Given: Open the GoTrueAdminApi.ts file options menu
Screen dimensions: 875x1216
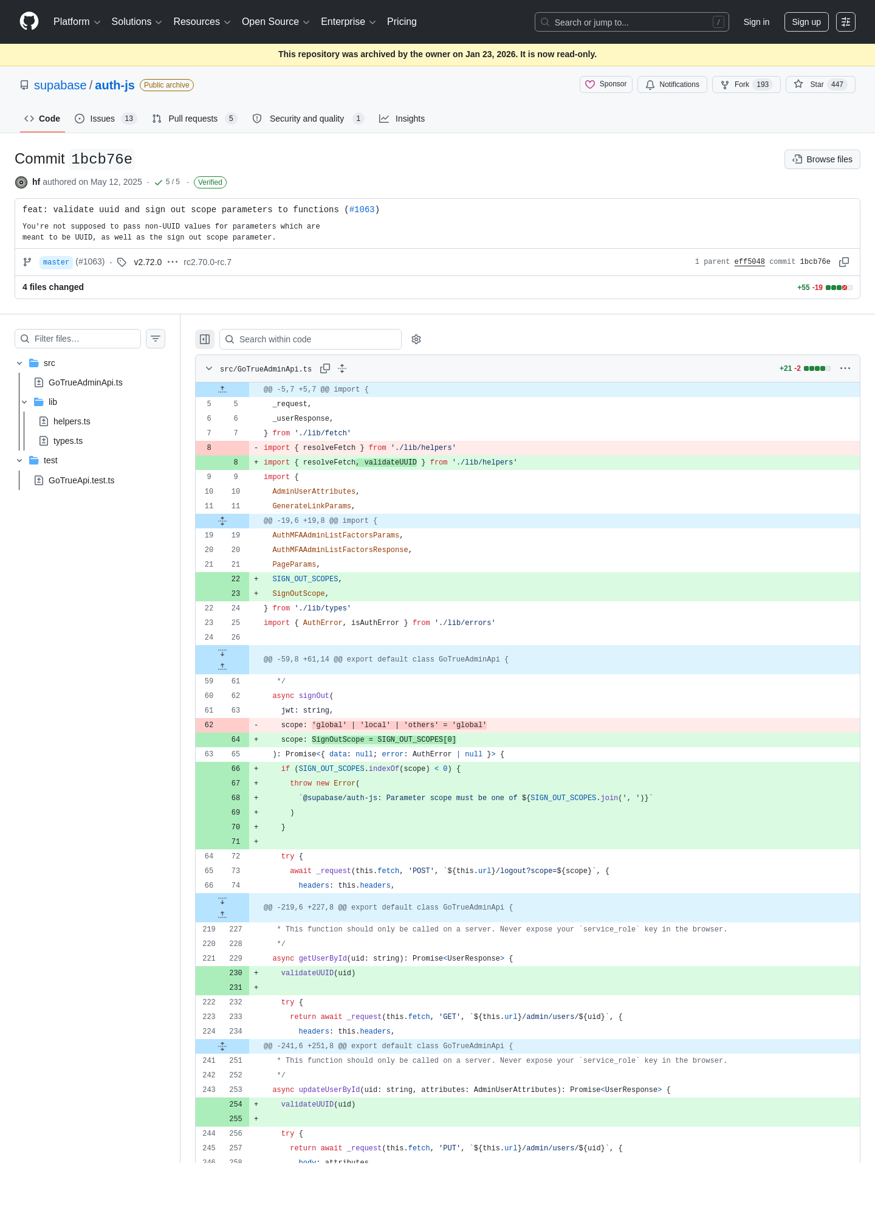Looking at the screenshot, I should pyautogui.click(x=845, y=368).
